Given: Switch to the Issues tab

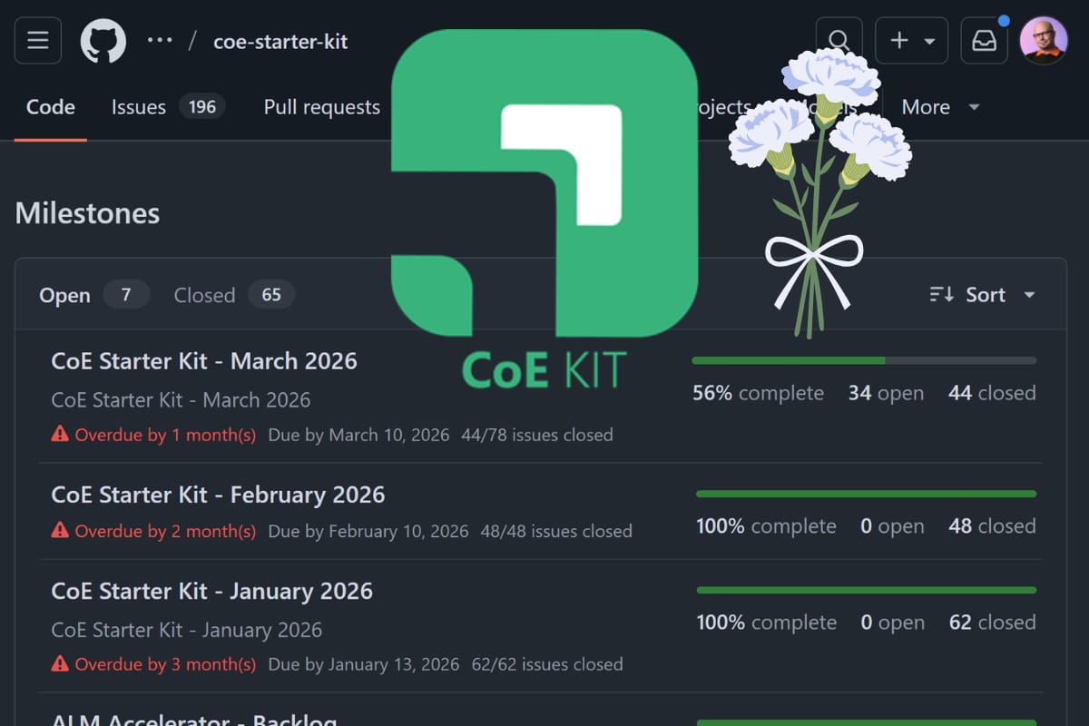Looking at the screenshot, I should (168, 107).
